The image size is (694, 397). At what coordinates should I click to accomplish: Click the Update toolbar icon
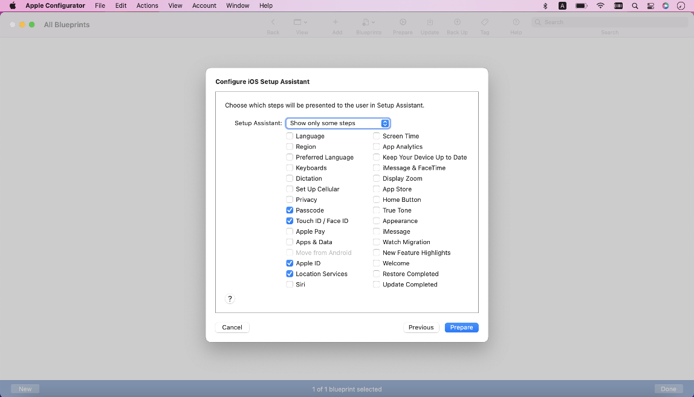coord(430,22)
